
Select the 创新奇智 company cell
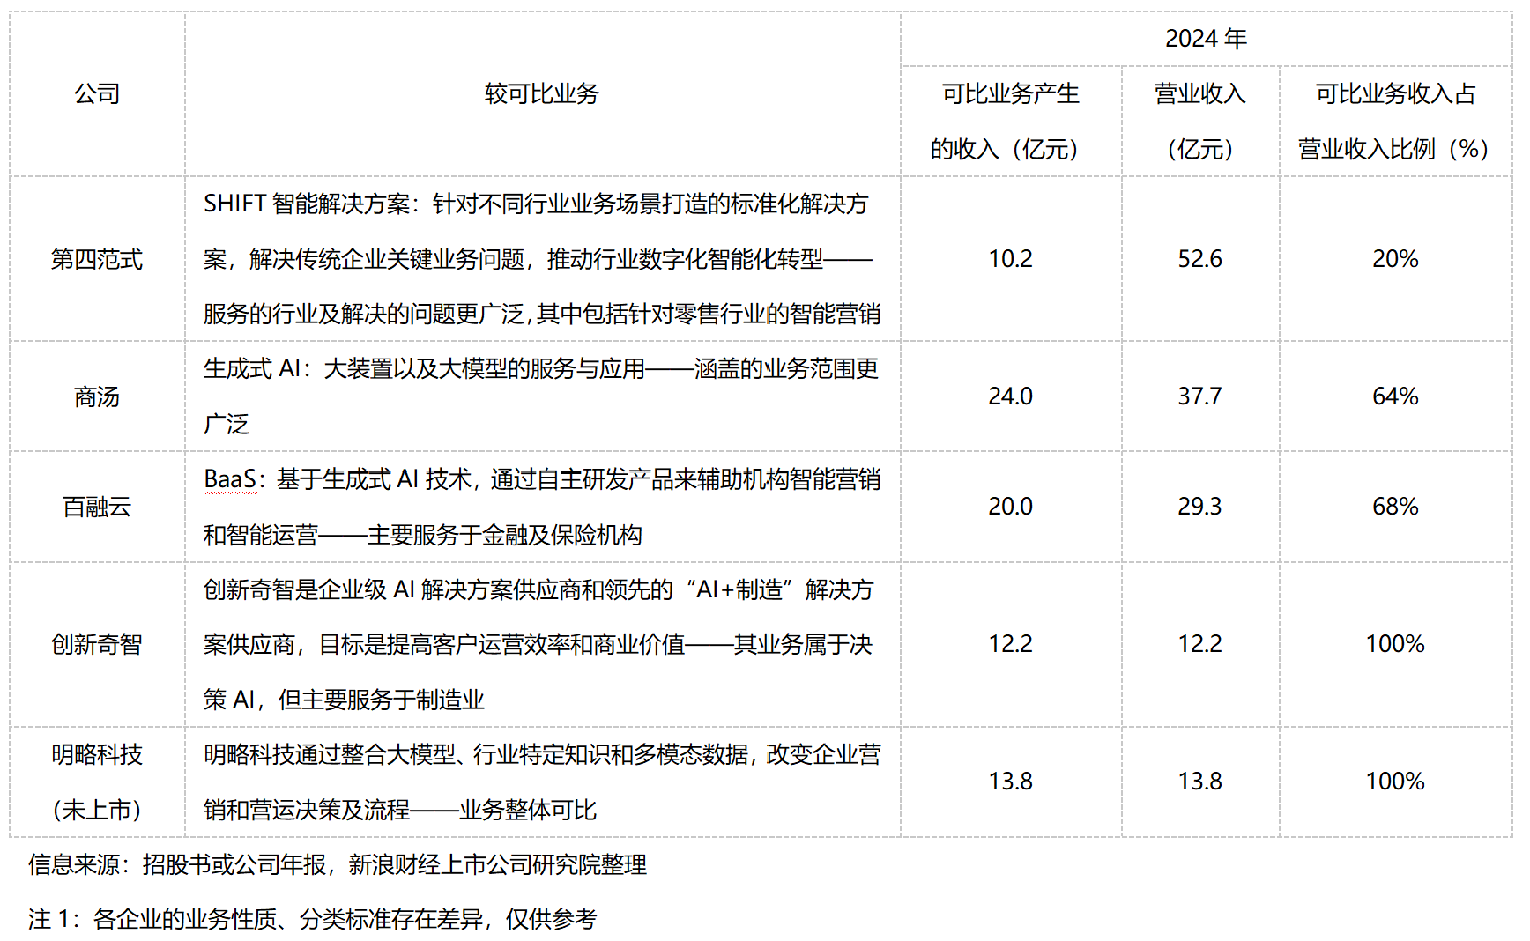tap(97, 644)
